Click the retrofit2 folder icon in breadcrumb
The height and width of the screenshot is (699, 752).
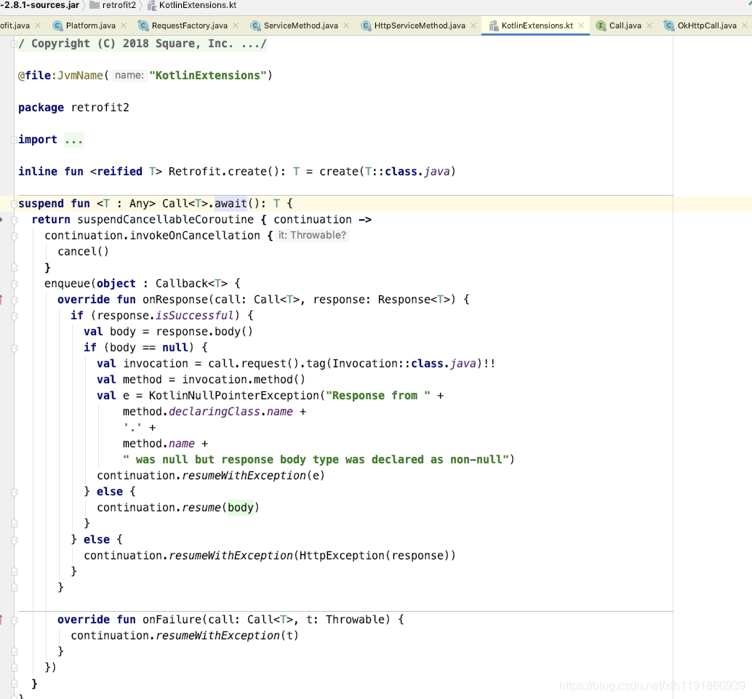click(x=95, y=5)
